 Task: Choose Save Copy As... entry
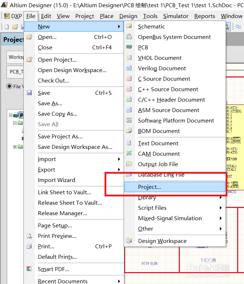[x=74, y=114]
